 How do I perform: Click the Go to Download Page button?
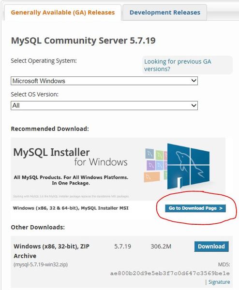click(195, 208)
